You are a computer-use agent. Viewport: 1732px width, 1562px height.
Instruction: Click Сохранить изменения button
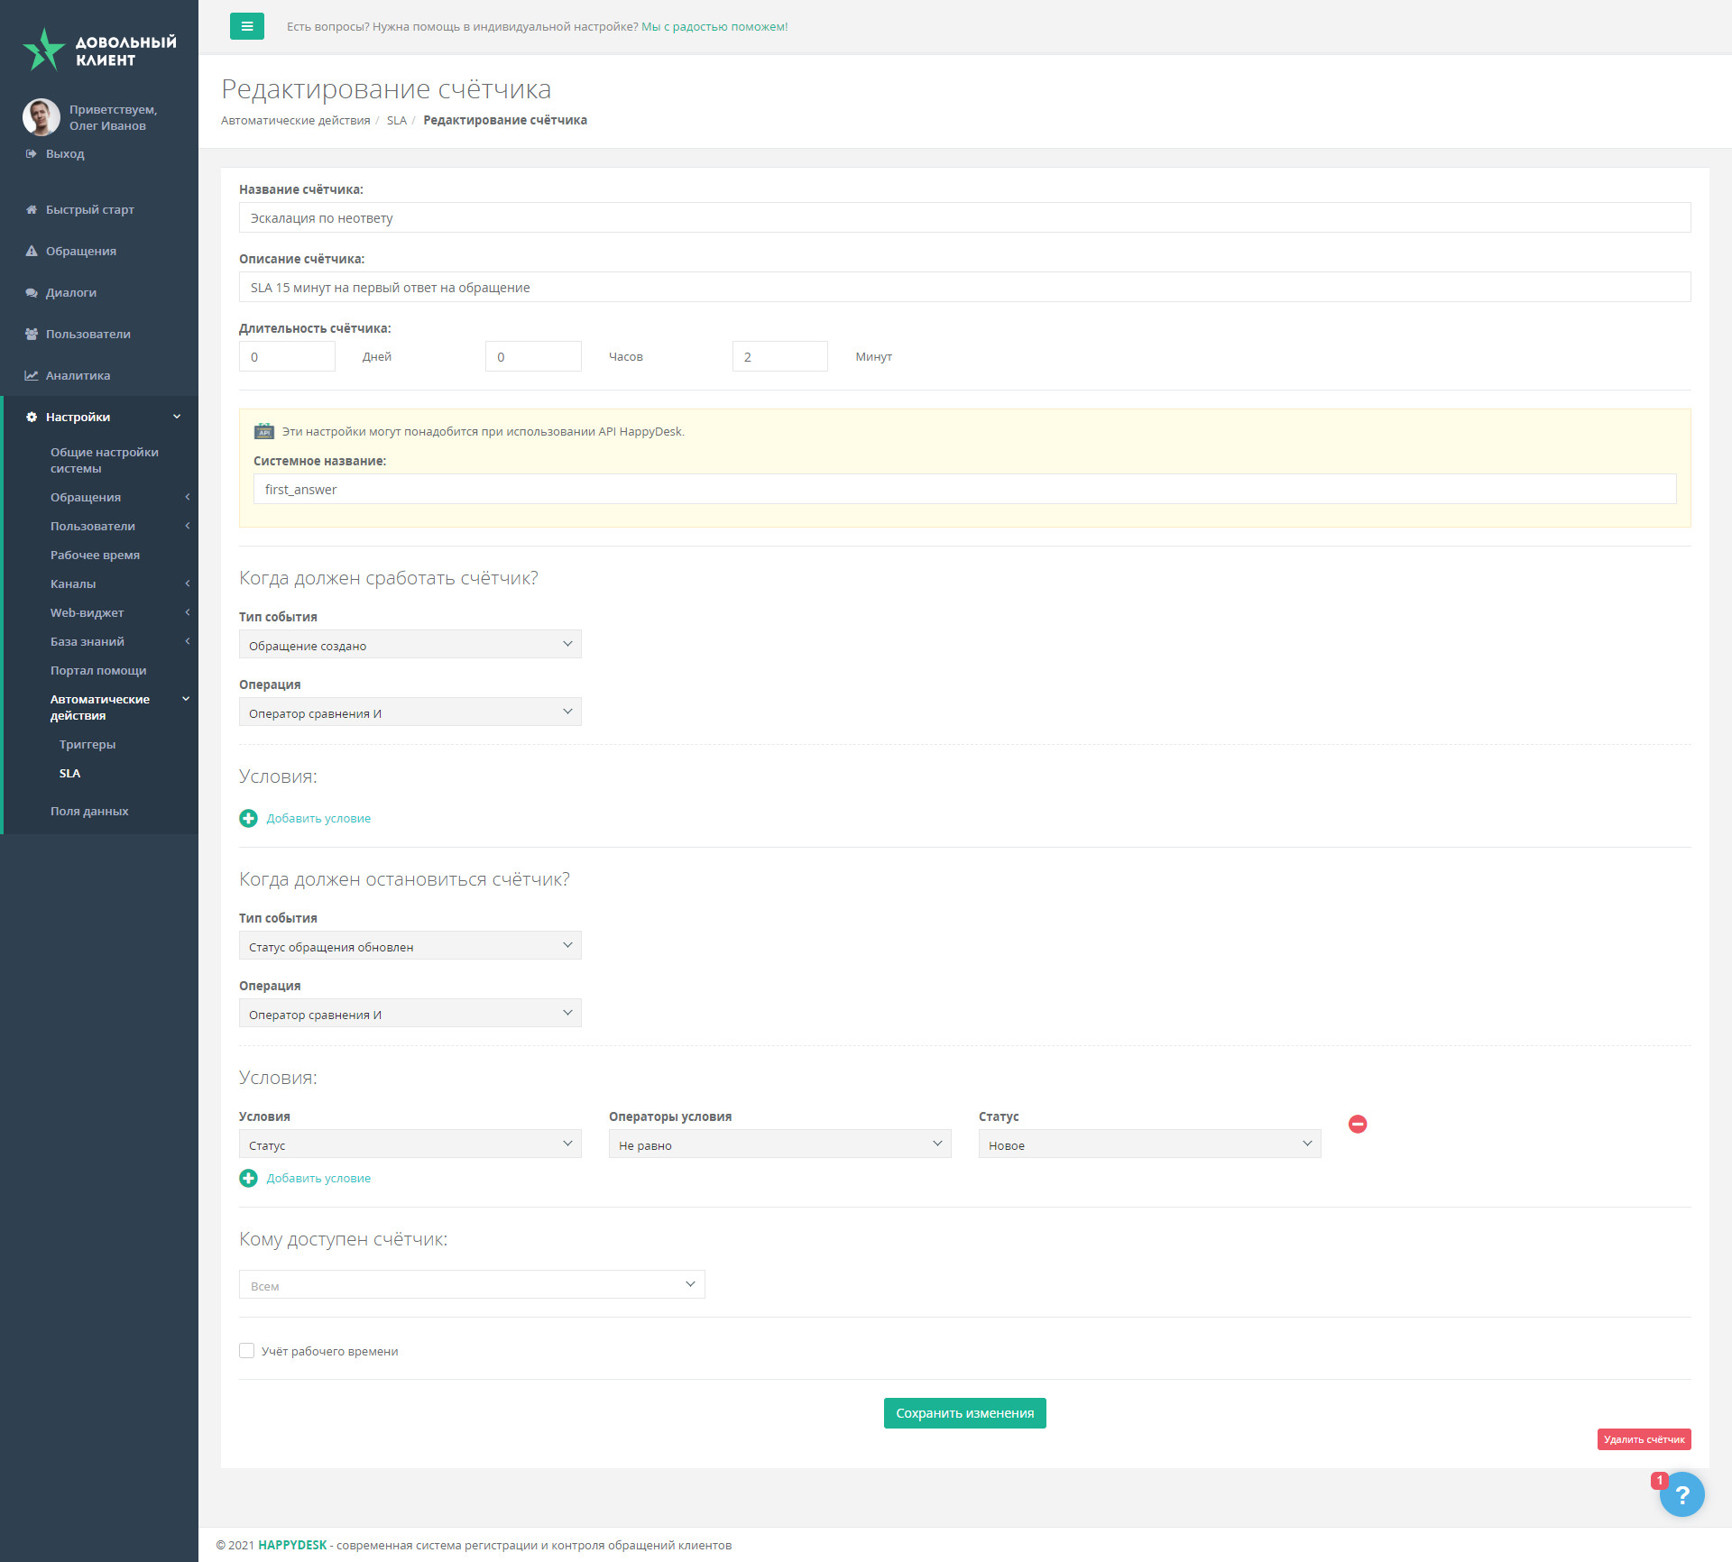[x=964, y=1413]
